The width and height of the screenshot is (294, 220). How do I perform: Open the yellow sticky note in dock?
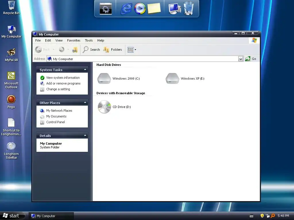click(154, 8)
